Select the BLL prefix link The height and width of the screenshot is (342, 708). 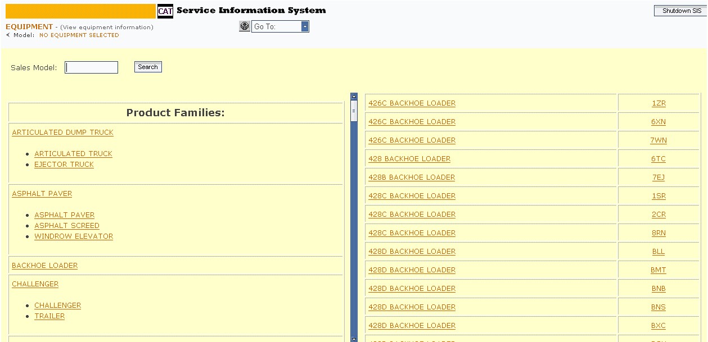pyautogui.click(x=659, y=252)
